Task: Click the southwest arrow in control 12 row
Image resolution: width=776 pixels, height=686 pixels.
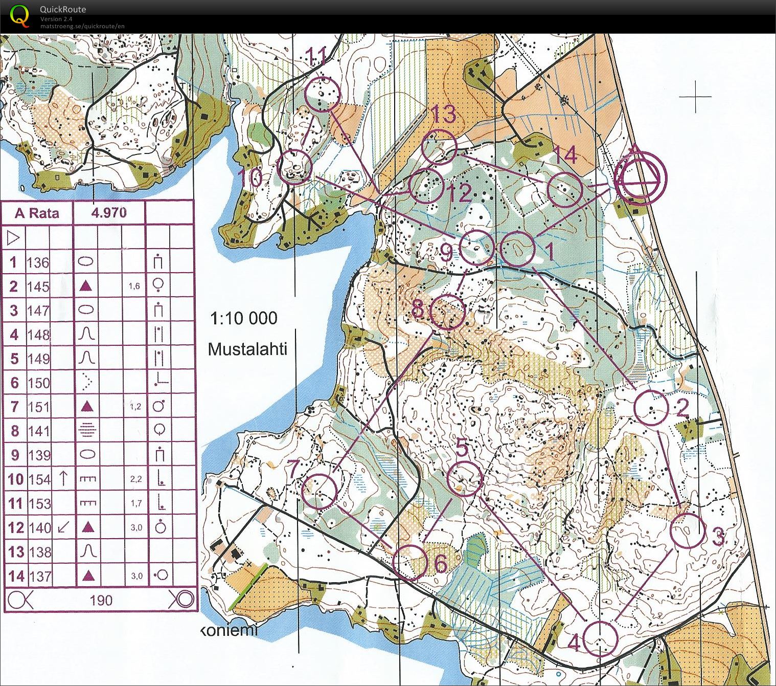Action: (x=62, y=527)
